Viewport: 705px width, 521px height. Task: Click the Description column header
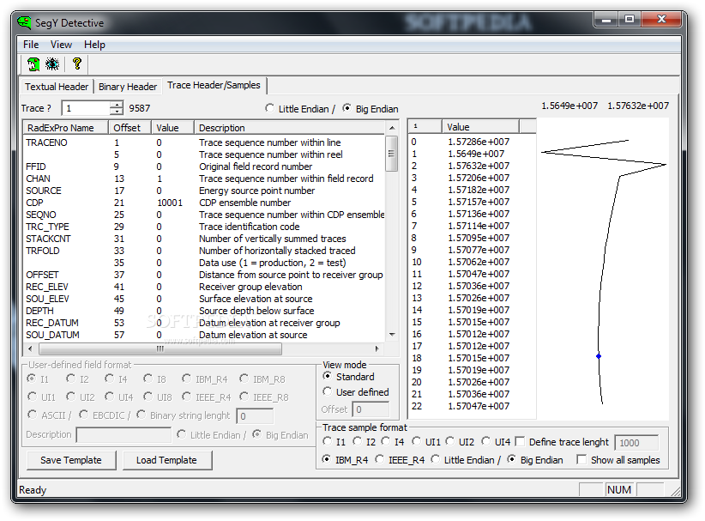290,128
